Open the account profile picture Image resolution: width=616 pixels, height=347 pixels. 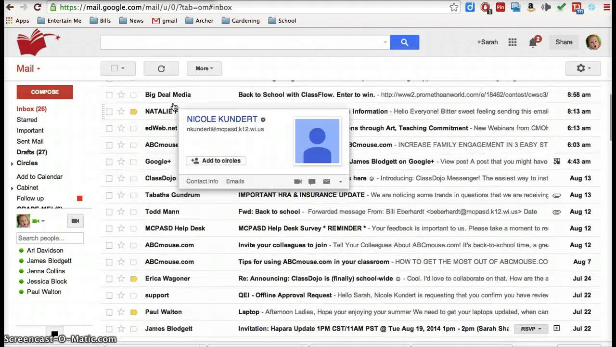[593, 42]
